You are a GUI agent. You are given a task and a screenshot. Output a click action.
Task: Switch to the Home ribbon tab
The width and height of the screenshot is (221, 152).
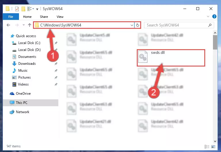pyautogui.click(x=27, y=17)
